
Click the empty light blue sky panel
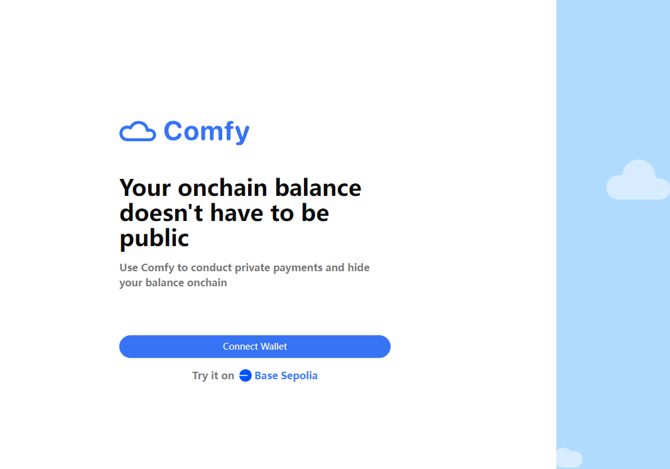[612, 314]
